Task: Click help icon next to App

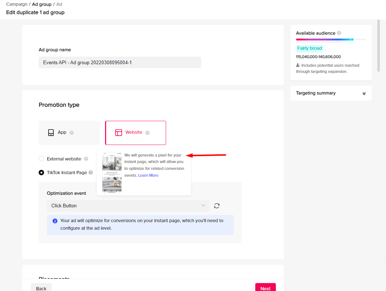Action: coord(71,133)
